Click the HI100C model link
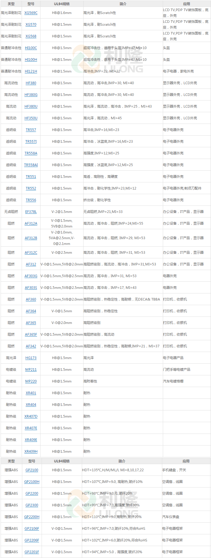The height and width of the screenshot is (558, 211). coord(31,48)
